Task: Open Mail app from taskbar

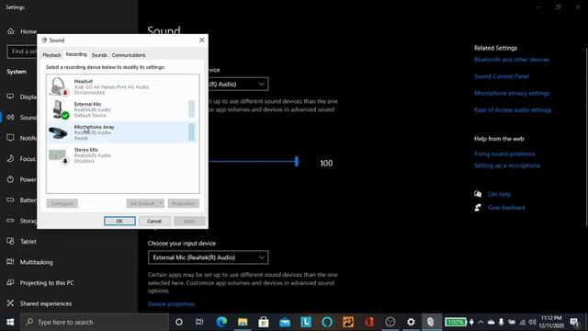Action: coord(285,322)
